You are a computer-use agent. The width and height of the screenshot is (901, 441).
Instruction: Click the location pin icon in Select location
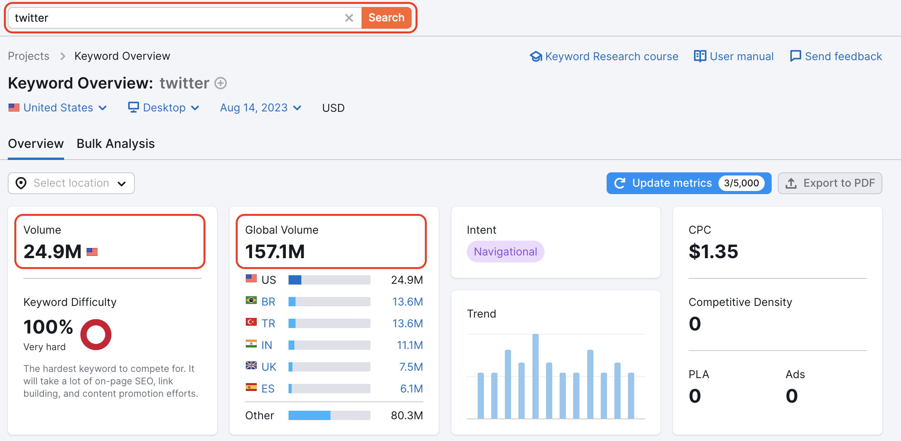tap(21, 182)
